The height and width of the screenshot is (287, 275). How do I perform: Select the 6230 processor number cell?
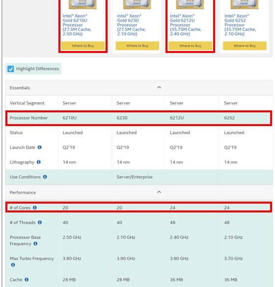tap(122, 118)
